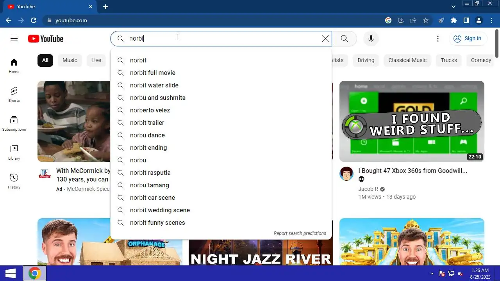This screenshot has height=281, width=500.
Task: Choose 'norbit rasputia' suggestion
Action: tap(221, 173)
